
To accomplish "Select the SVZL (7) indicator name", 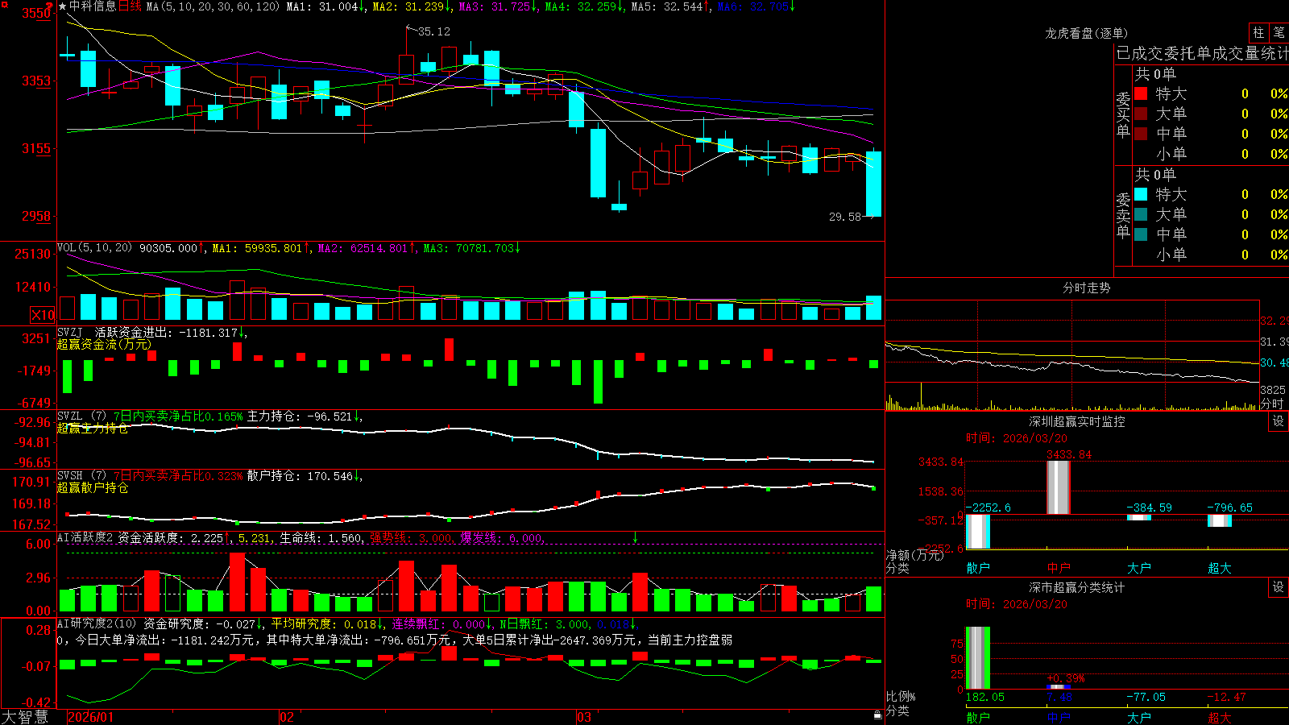I will (x=81, y=416).
